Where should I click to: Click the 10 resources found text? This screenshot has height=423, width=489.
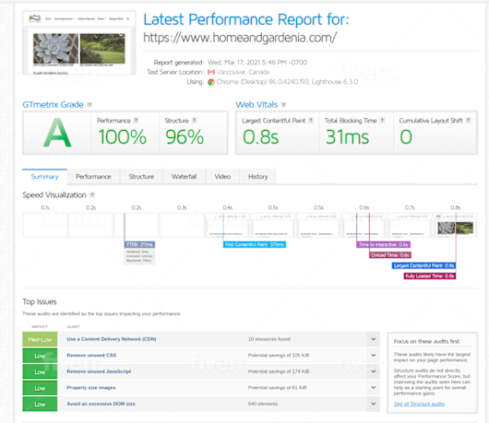tap(269, 339)
